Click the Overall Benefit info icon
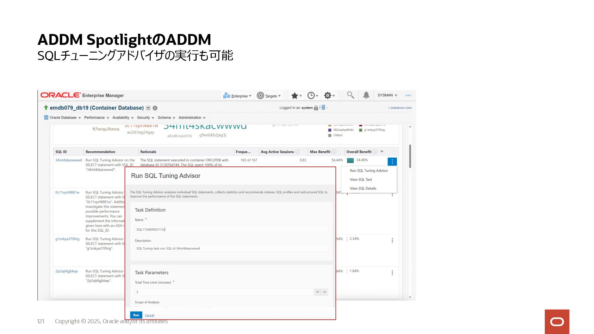This screenshot has width=594, height=334. click(x=375, y=152)
